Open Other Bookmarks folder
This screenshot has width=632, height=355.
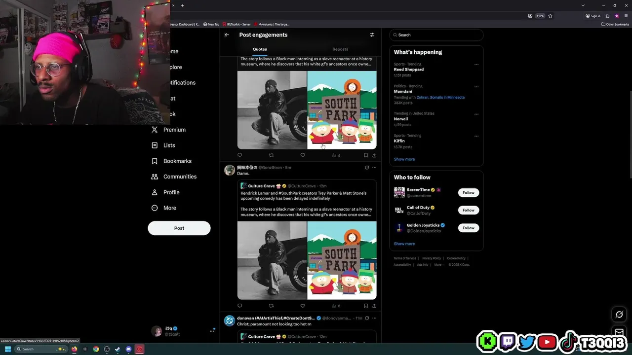click(615, 24)
